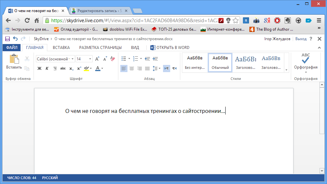
Task: Decrease the indent level
Action: (x=147, y=59)
